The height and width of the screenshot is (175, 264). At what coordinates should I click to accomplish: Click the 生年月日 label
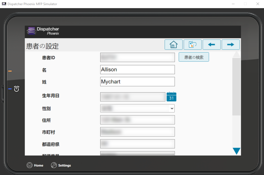pyautogui.click(x=51, y=96)
